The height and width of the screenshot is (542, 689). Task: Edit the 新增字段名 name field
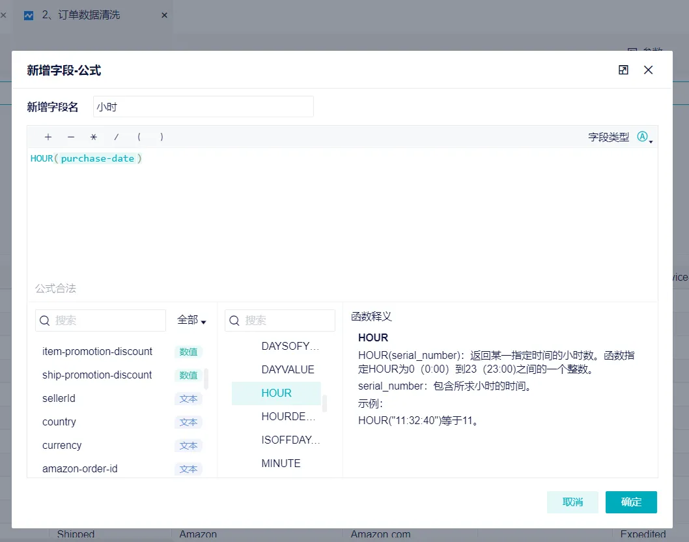tap(203, 107)
